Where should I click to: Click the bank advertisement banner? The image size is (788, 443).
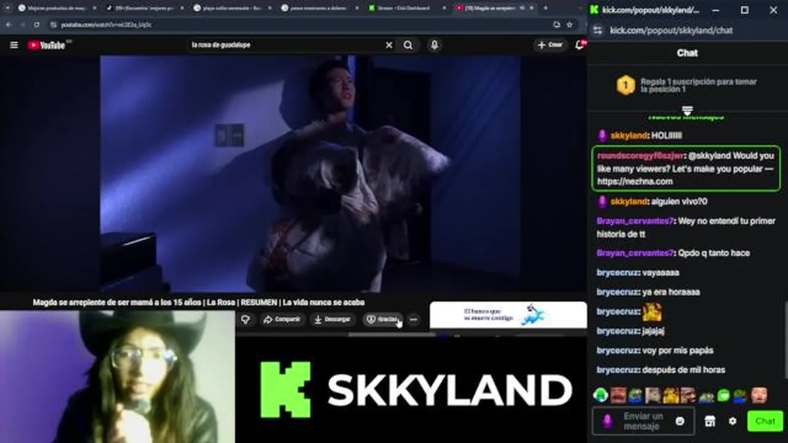pyautogui.click(x=508, y=314)
